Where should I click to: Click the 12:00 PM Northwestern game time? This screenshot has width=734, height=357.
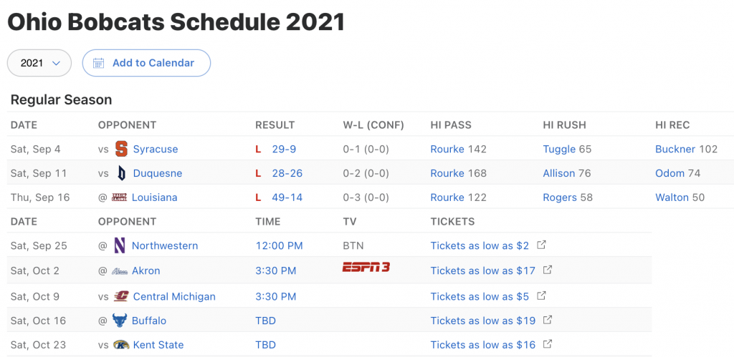pyautogui.click(x=279, y=246)
